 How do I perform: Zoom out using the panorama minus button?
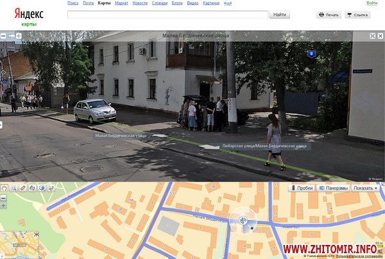pos(4,36)
